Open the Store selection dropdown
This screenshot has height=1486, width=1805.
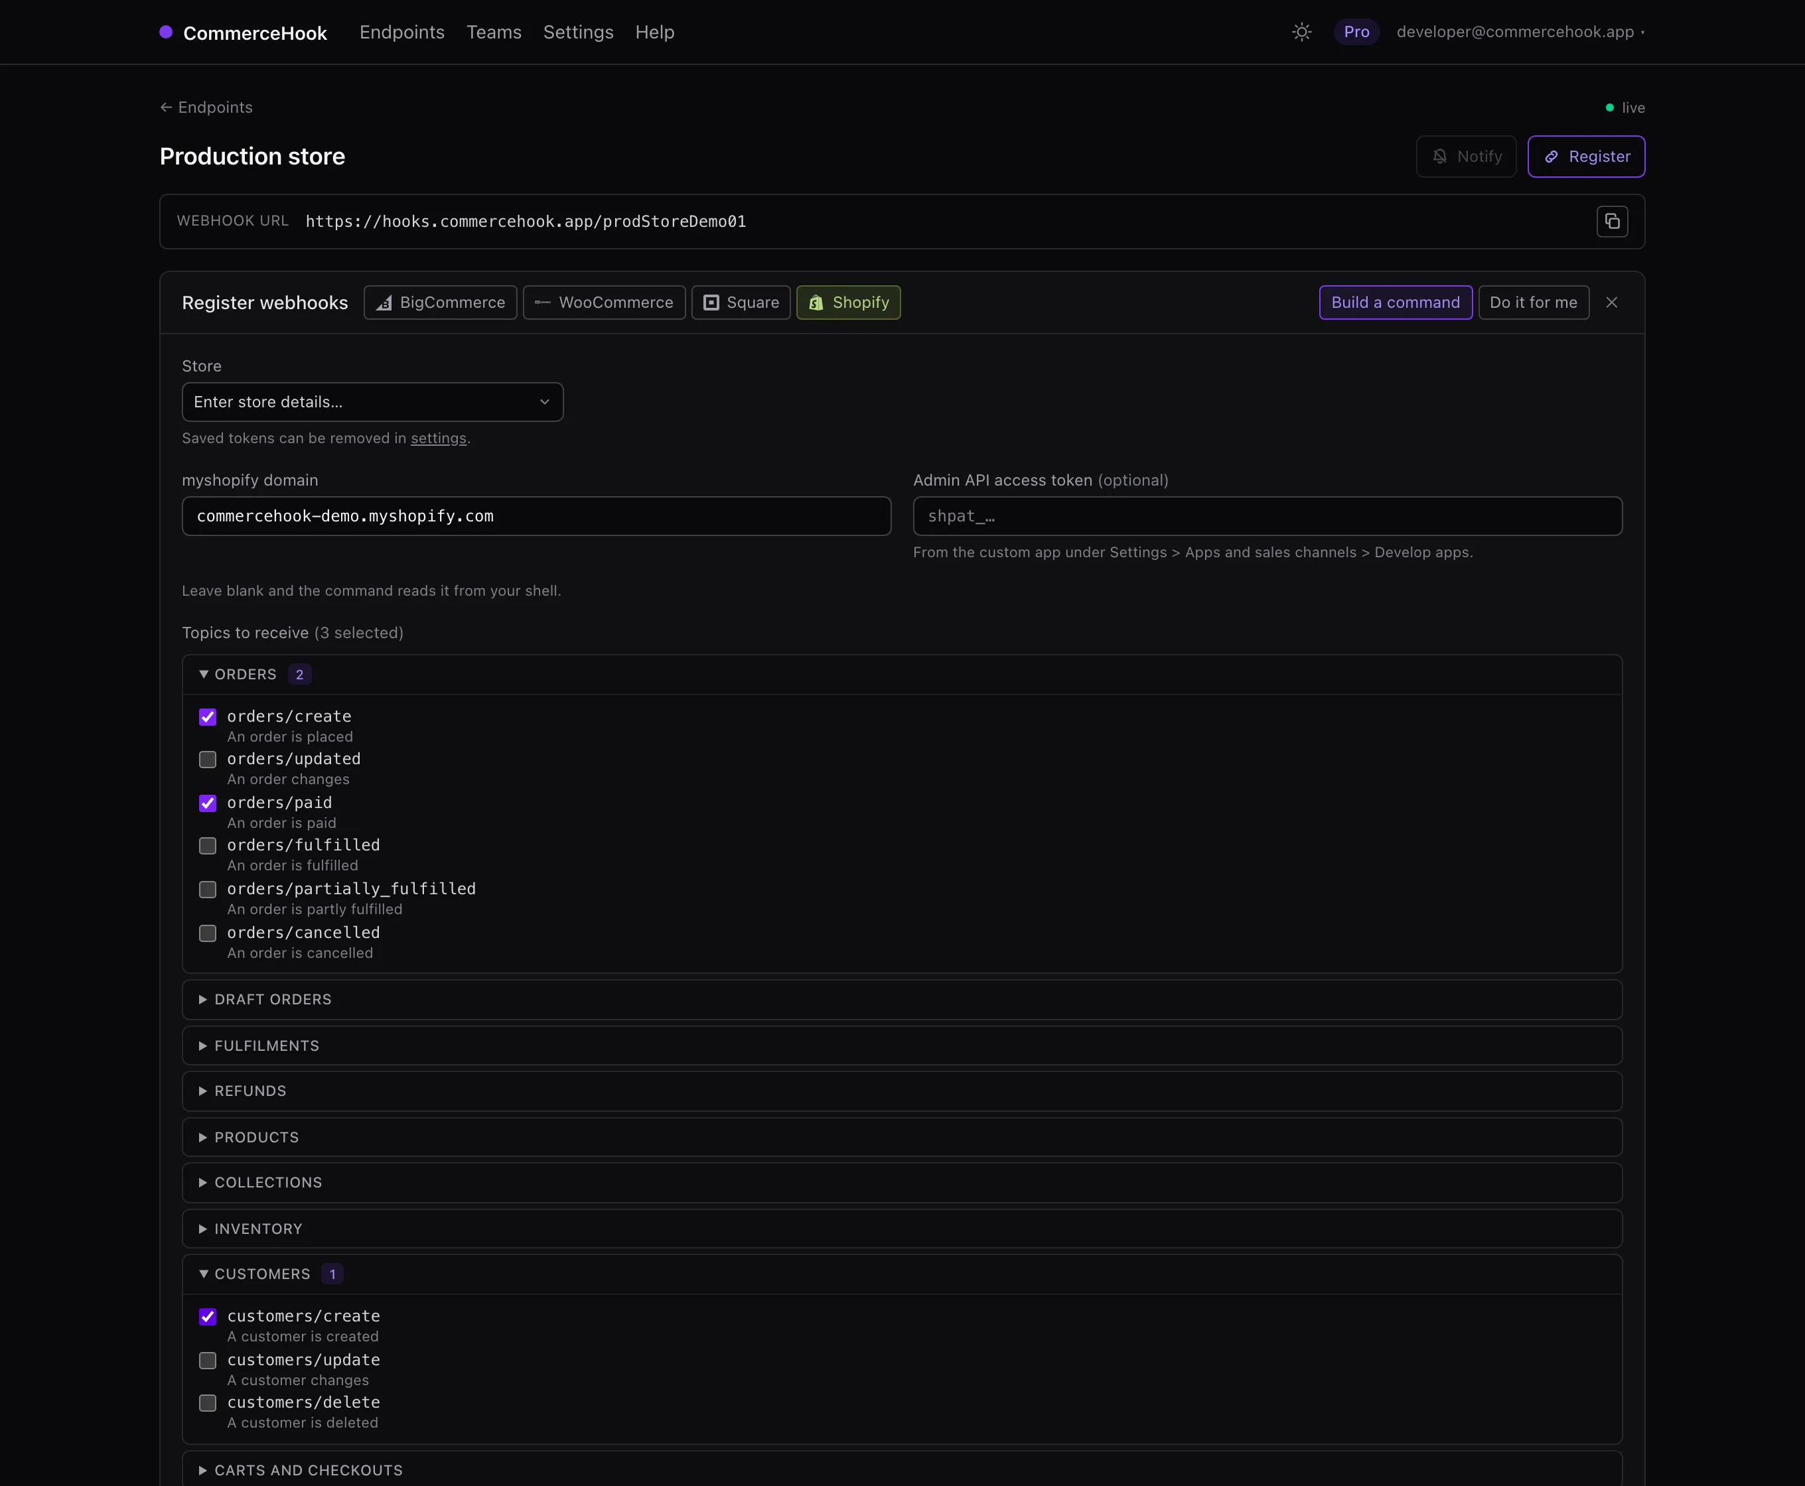[x=372, y=402]
